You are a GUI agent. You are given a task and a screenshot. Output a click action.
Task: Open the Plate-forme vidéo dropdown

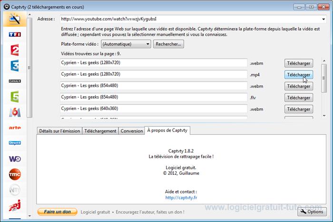point(126,44)
